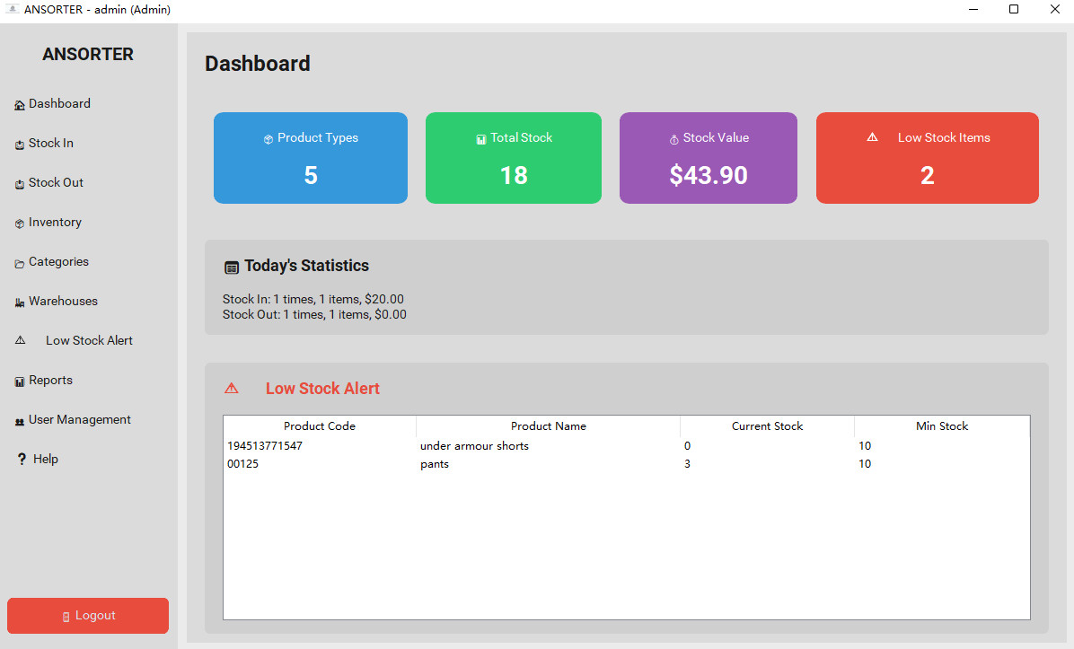Minimize the ANSORTER window
Screen dimensions: 1074x649
click(973, 10)
